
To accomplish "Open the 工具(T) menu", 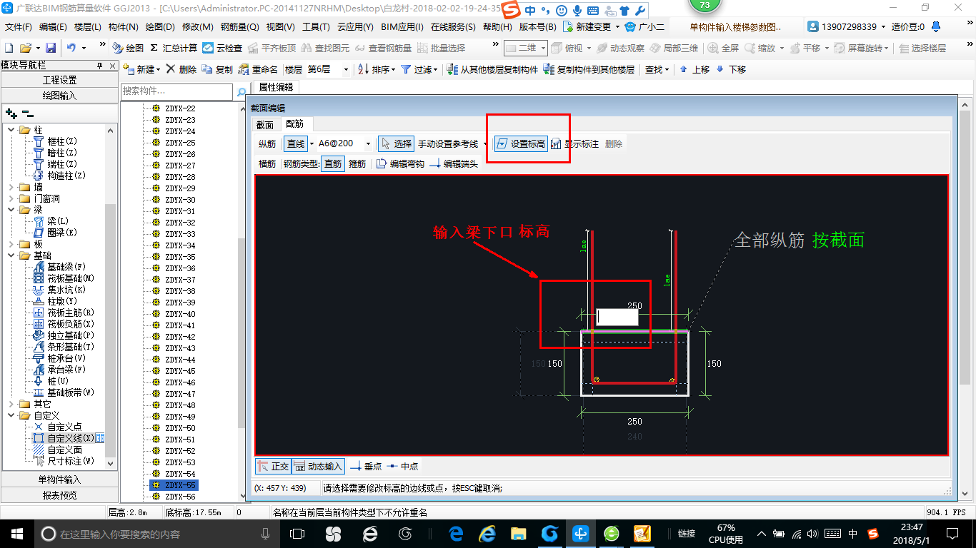I will (316, 26).
